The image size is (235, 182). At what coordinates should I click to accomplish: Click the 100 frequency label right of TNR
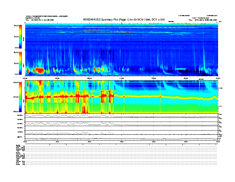[220, 88]
